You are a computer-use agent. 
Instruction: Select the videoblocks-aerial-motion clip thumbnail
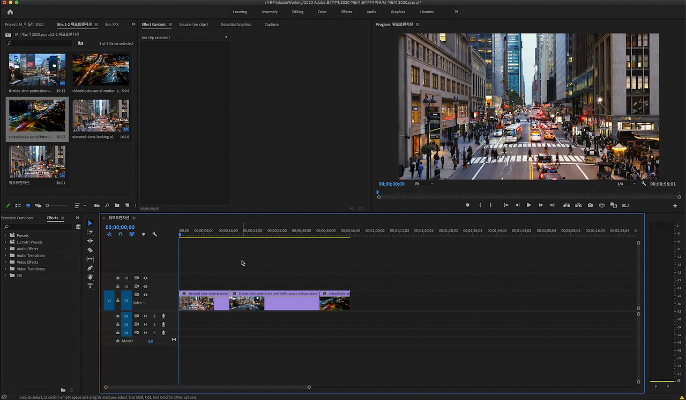[x=101, y=70]
